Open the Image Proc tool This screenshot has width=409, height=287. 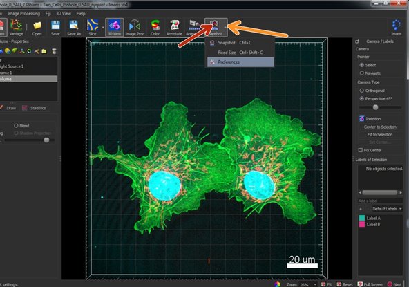tap(135, 27)
